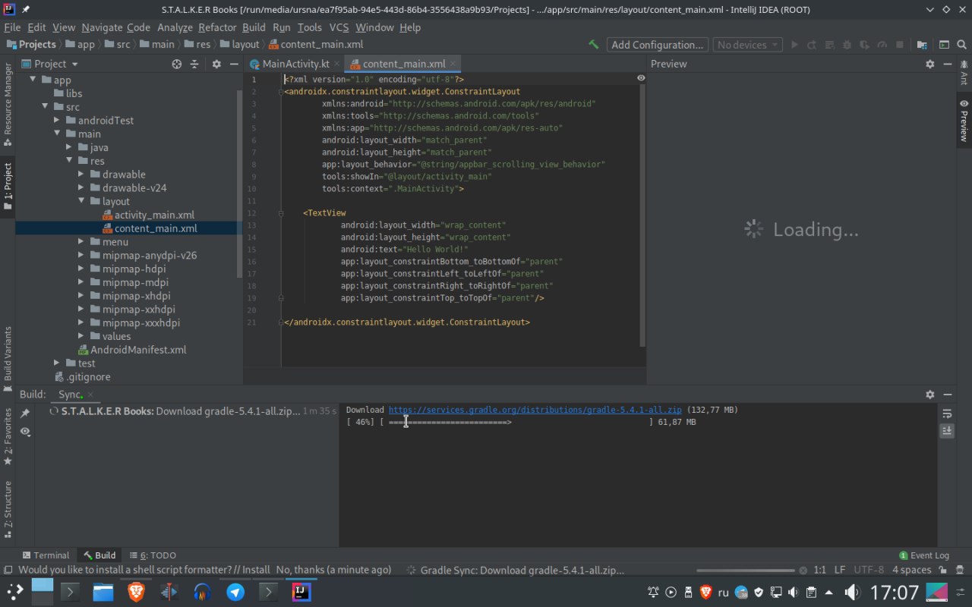972x607 pixels.
Task: Open Brave browser from the taskbar
Action: tap(136, 592)
